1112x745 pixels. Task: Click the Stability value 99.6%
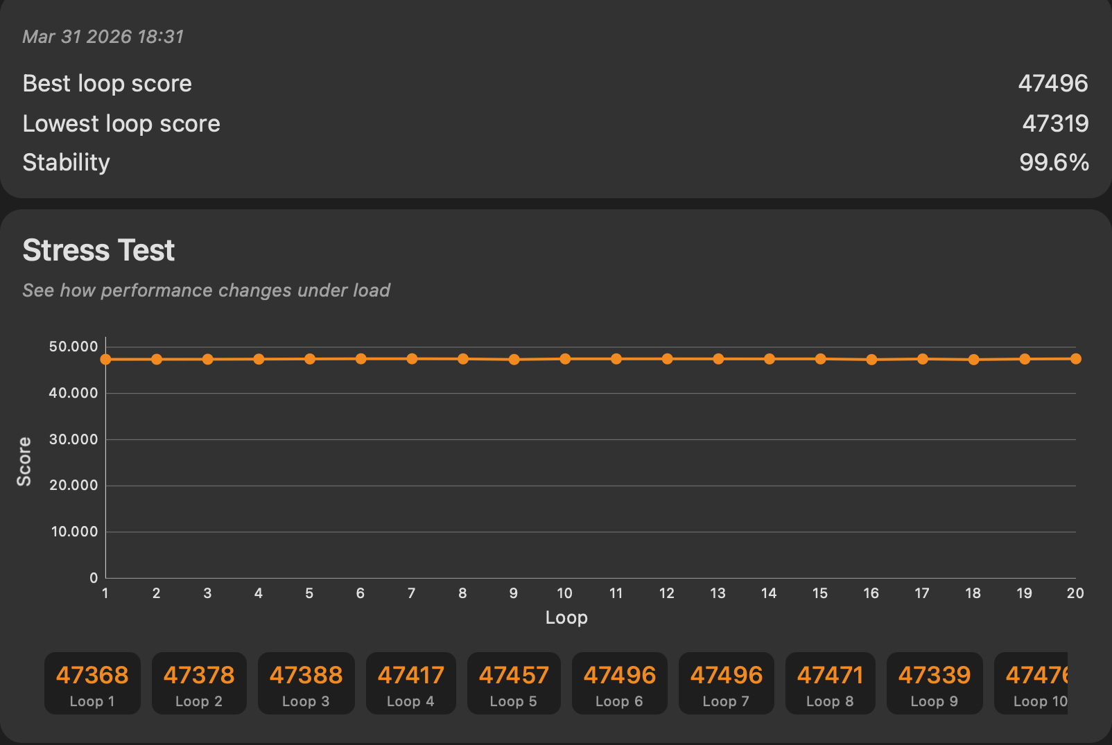[1054, 162]
